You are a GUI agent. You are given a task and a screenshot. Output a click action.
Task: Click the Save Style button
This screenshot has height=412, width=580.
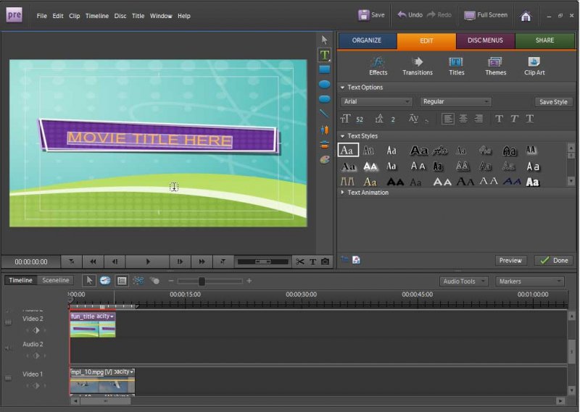[x=554, y=102]
